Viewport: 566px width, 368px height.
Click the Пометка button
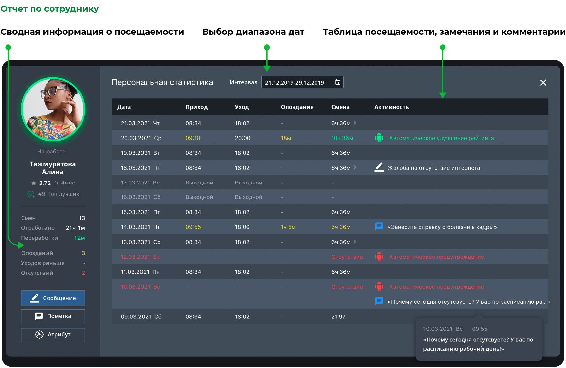(x=53, y=316)
